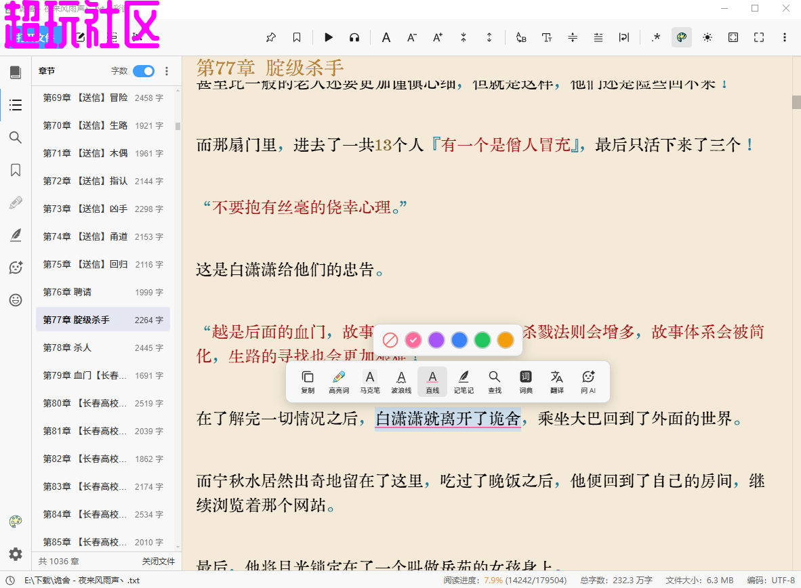This screenshot has height=588, width=801.
Task: Open the bookshelf sidebar icon
Action: [x=16, y=72]
